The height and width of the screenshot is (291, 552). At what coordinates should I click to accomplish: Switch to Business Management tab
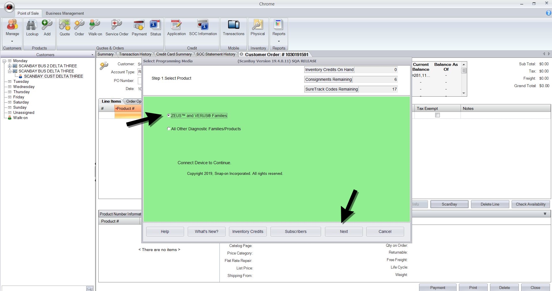pos(65,13)
